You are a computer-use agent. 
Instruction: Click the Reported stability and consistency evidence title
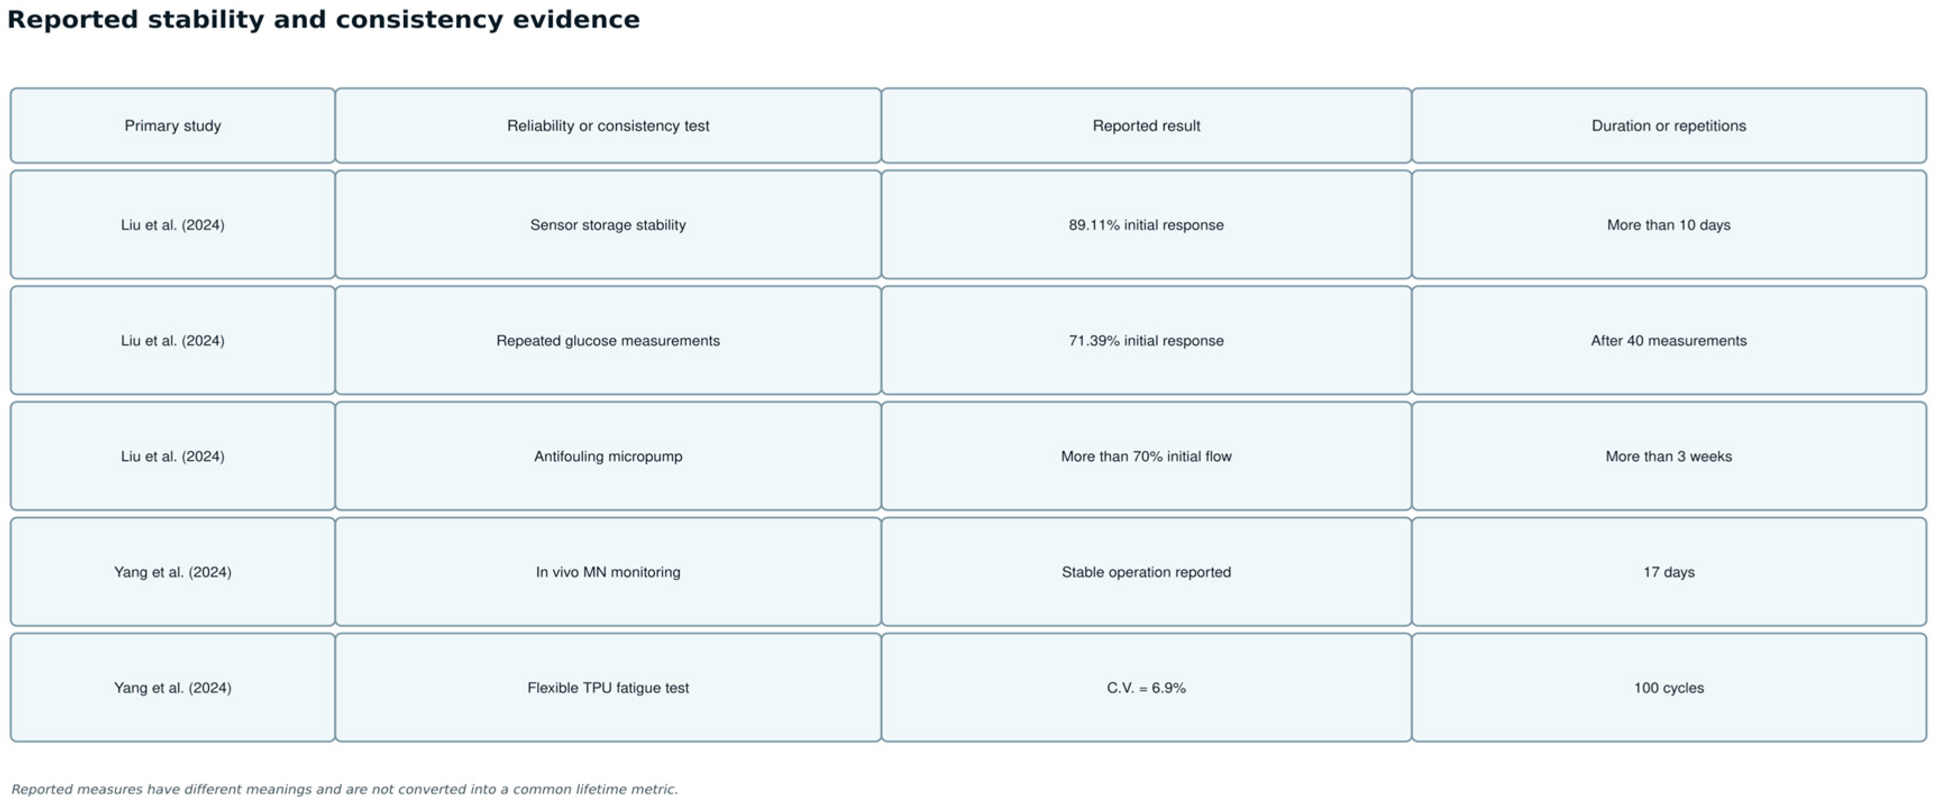(323, 20)
